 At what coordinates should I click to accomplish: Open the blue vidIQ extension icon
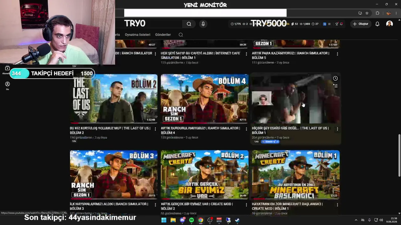pos(325,24)
